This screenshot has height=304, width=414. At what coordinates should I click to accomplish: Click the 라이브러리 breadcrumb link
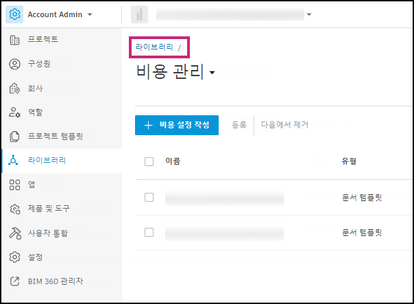[154, 47]
